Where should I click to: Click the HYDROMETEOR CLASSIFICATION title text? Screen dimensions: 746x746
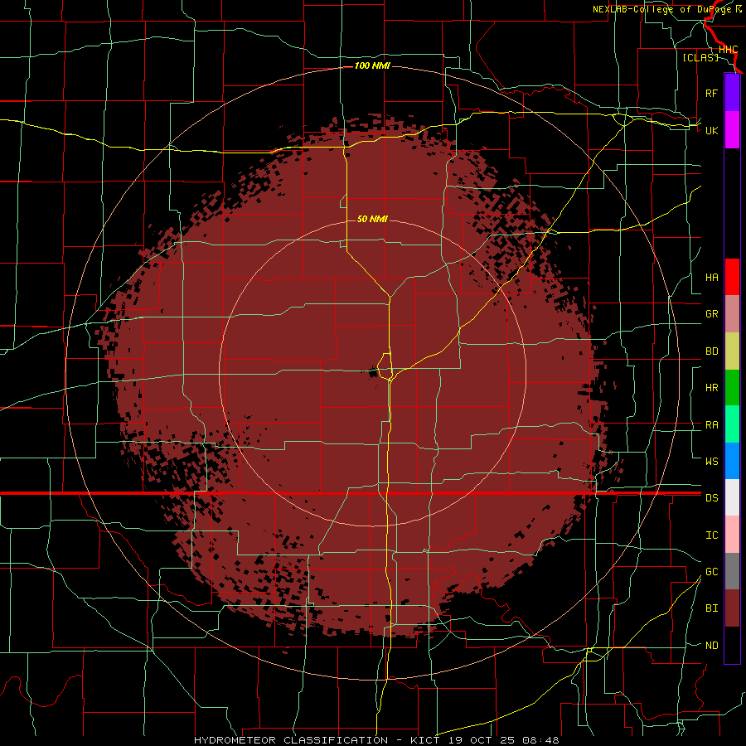pos(291,740)
